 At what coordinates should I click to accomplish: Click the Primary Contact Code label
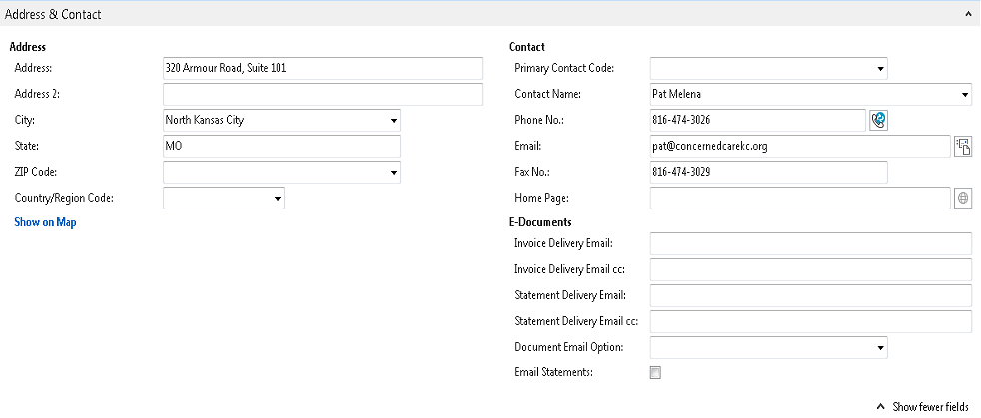[x=564, y=68]
